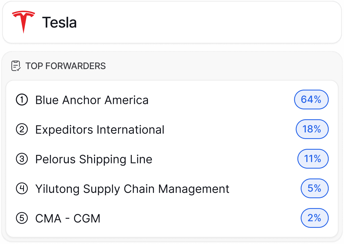Screen dimensions: 344x244
Task: Click the 18% share badge
Action: point(312,129)
